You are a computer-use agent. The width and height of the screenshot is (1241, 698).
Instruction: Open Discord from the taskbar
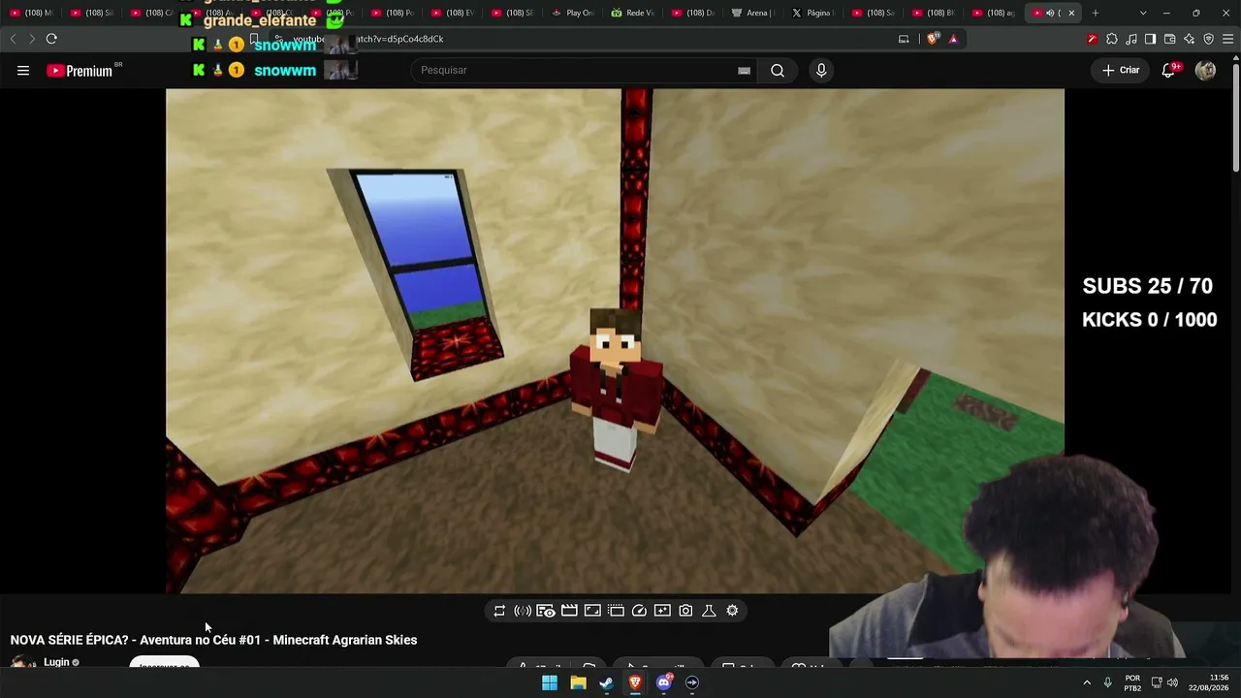click(x=664, y=682)
